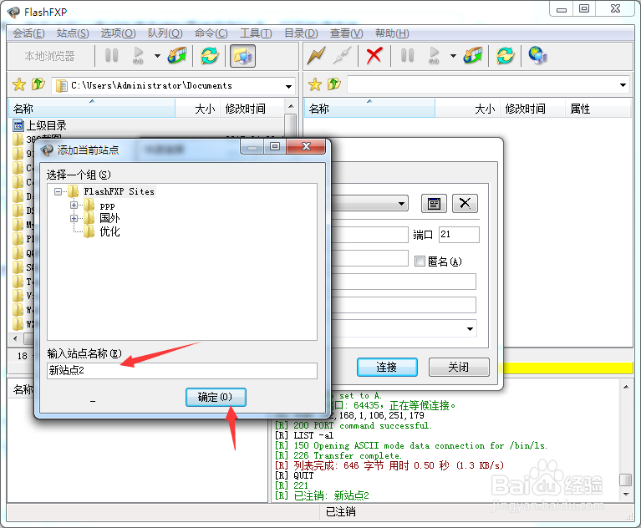Click the 关闭 button in quick connect dialog
Screen dimensions: 641x528
coord(459,367)
